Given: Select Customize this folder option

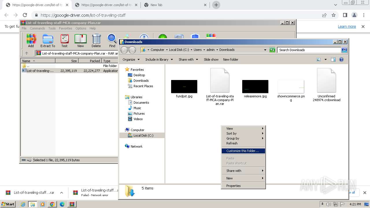Looking at the screenshot, I should [243, 151].
